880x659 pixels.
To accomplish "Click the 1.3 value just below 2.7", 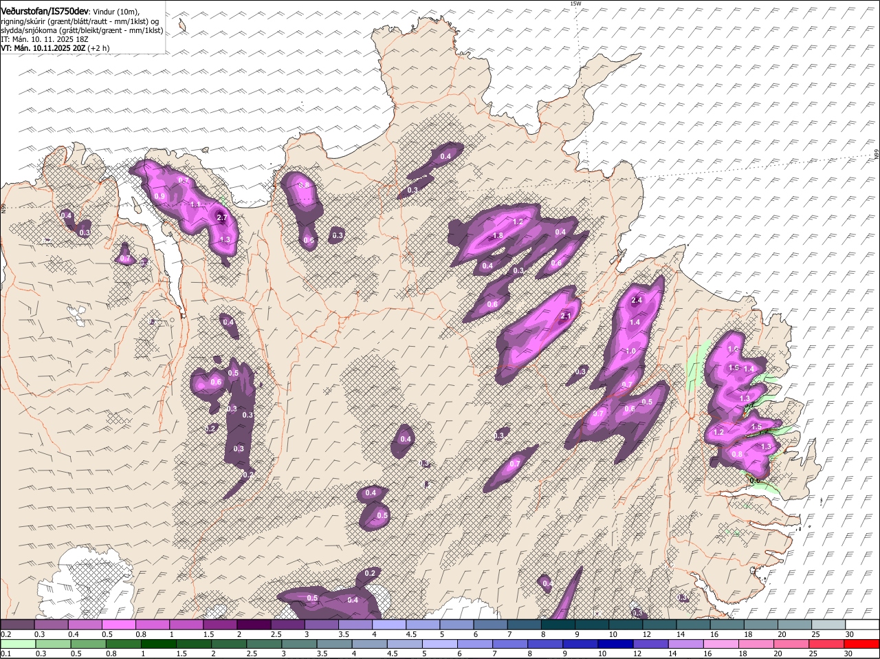I will pyautogui.click(x=225, y=239).
